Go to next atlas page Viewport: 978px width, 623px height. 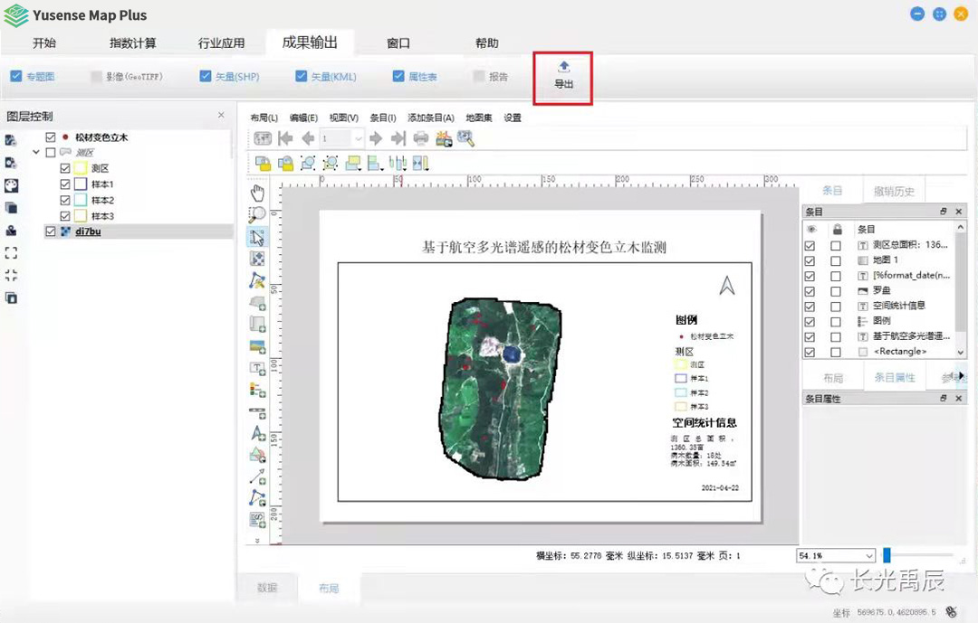[x=376, y=138]
